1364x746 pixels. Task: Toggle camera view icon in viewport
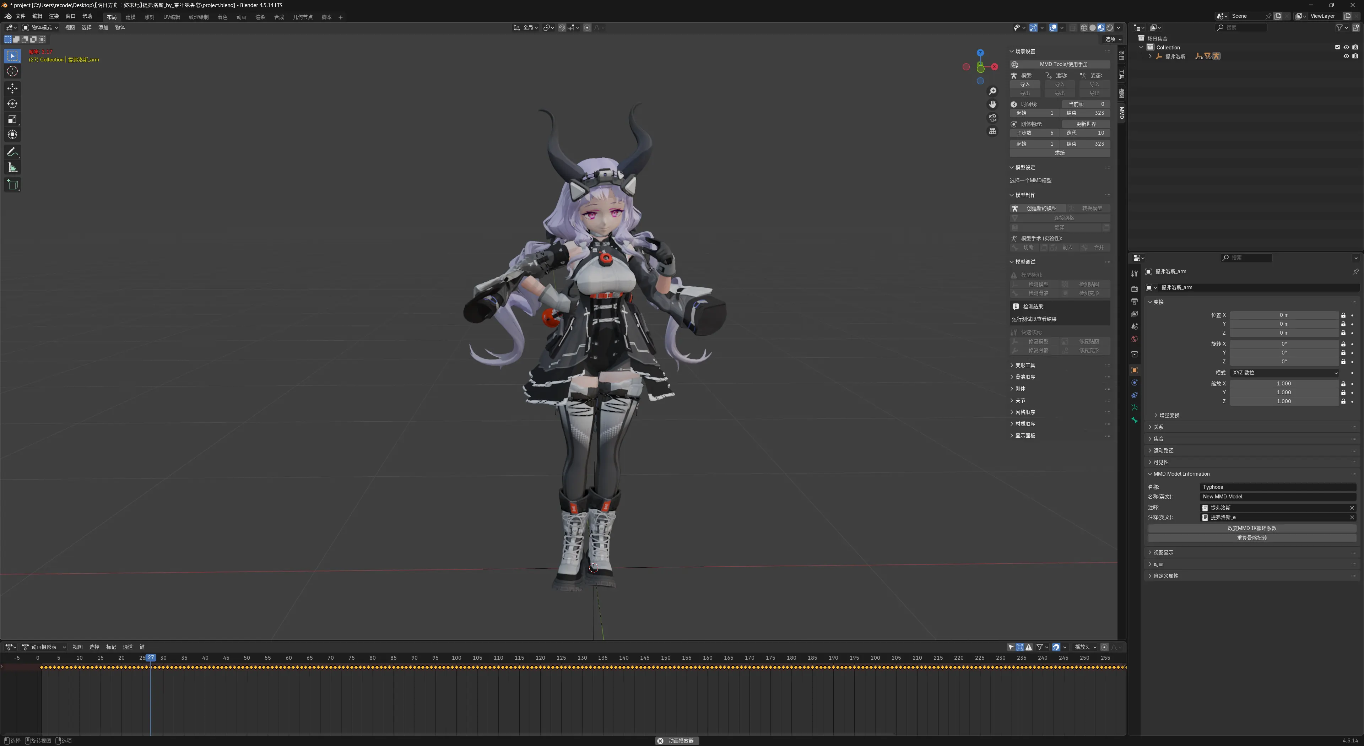click(993, 118)
